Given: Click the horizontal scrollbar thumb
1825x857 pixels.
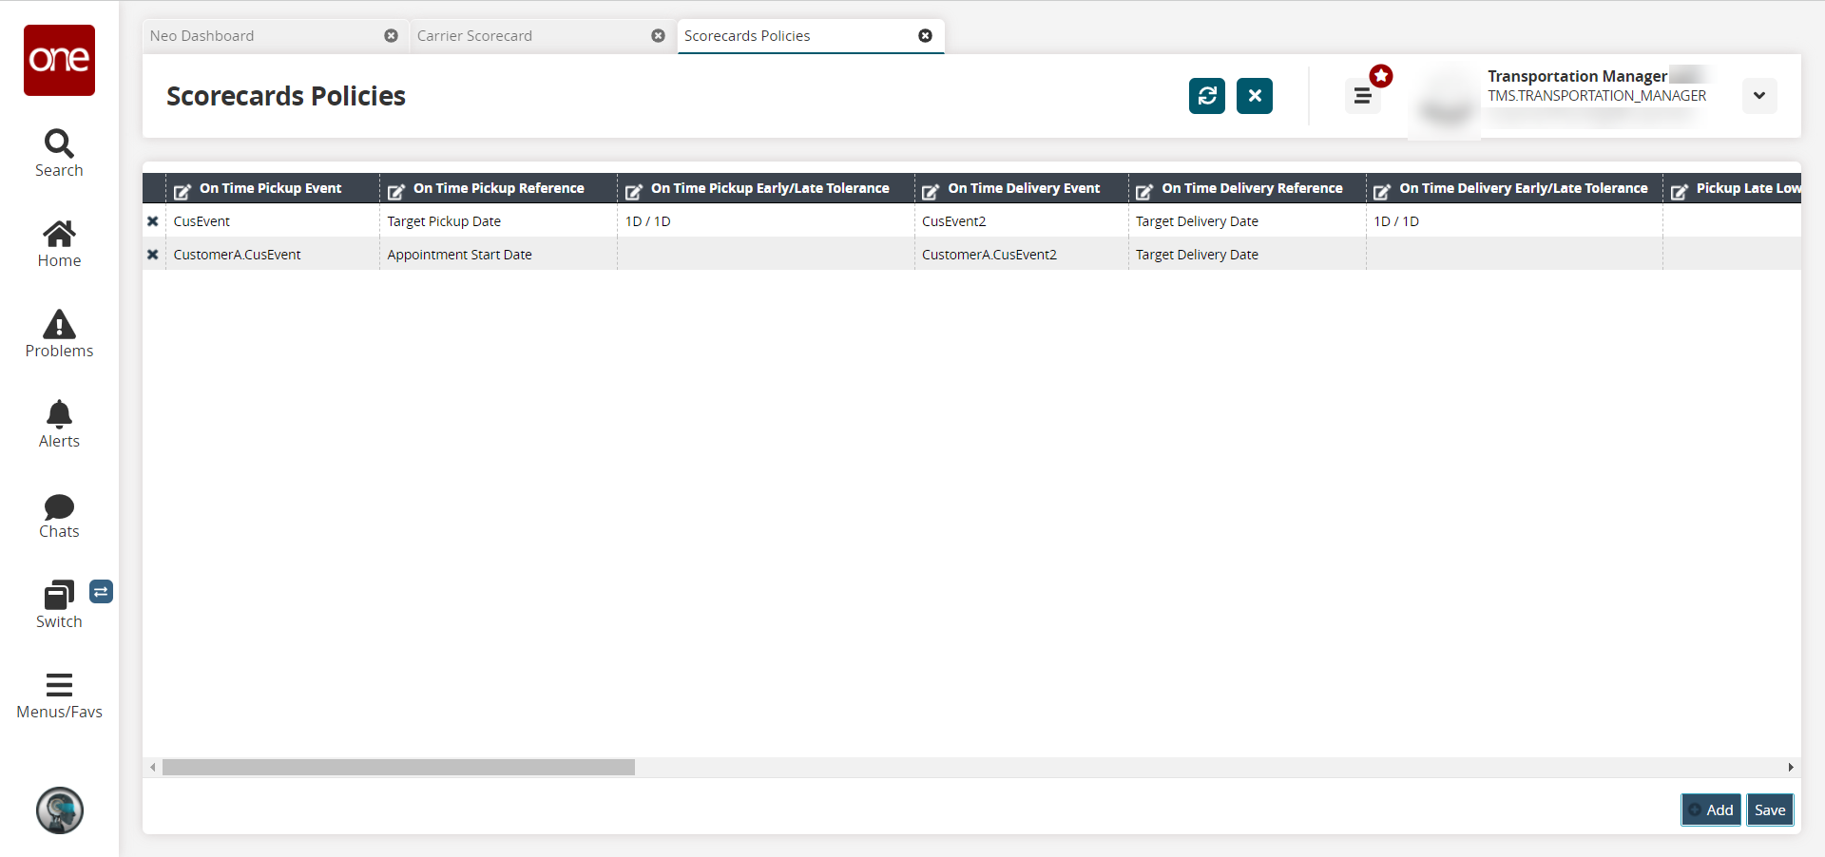Looking at the screenshot, I should point(398,767).
